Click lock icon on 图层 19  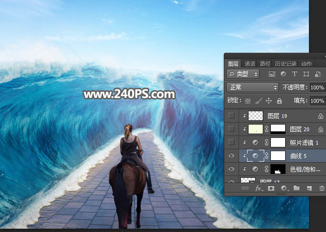click(321, 116)
